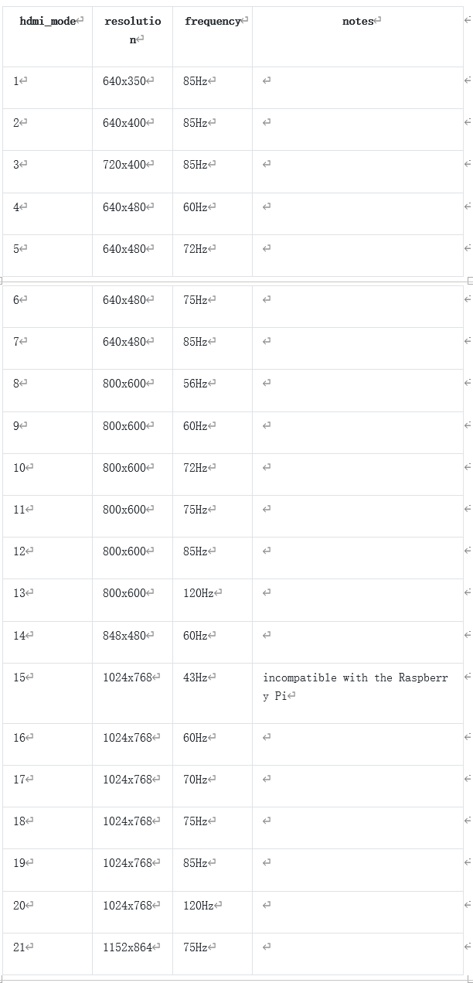
Task: Select the resolution header cell
Action: coord(132,36)
